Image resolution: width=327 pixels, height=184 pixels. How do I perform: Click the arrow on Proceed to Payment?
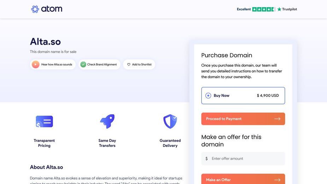[x=277, y=119]
